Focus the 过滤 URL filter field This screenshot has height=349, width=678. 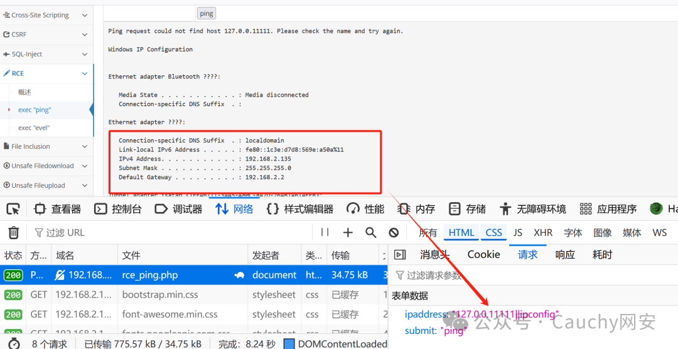(173, 233)
